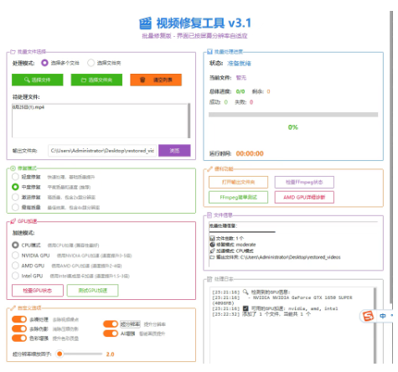Select the mp4 file in pending list
This screenshot has width=398, height=372.
28,107
